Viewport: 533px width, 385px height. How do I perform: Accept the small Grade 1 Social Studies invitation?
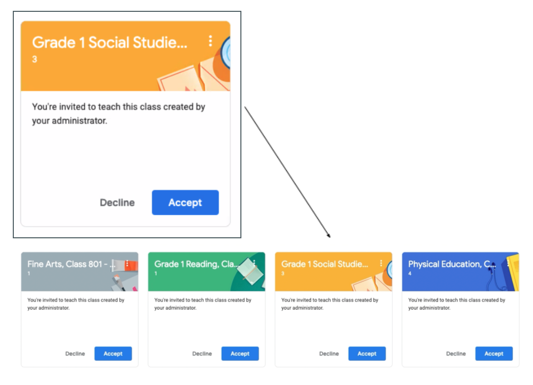pyautogui.click(x=367, y=353)
